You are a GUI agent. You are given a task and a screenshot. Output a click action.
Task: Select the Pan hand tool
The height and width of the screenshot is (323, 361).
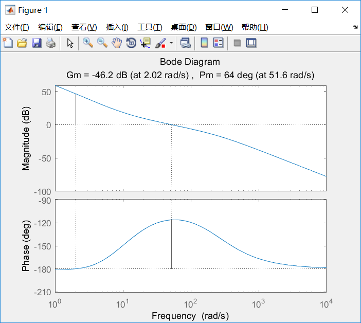tap(117, 43)
